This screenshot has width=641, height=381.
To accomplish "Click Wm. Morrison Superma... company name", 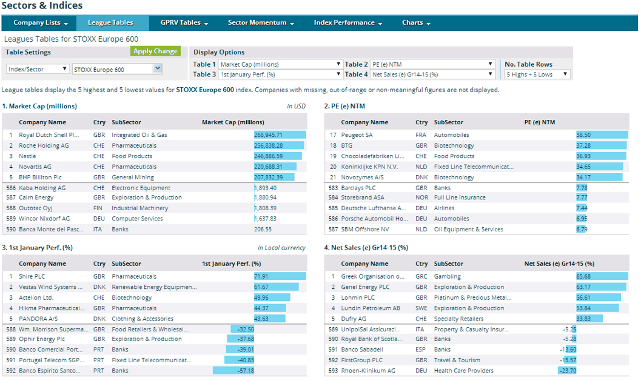I will point(53,330).
